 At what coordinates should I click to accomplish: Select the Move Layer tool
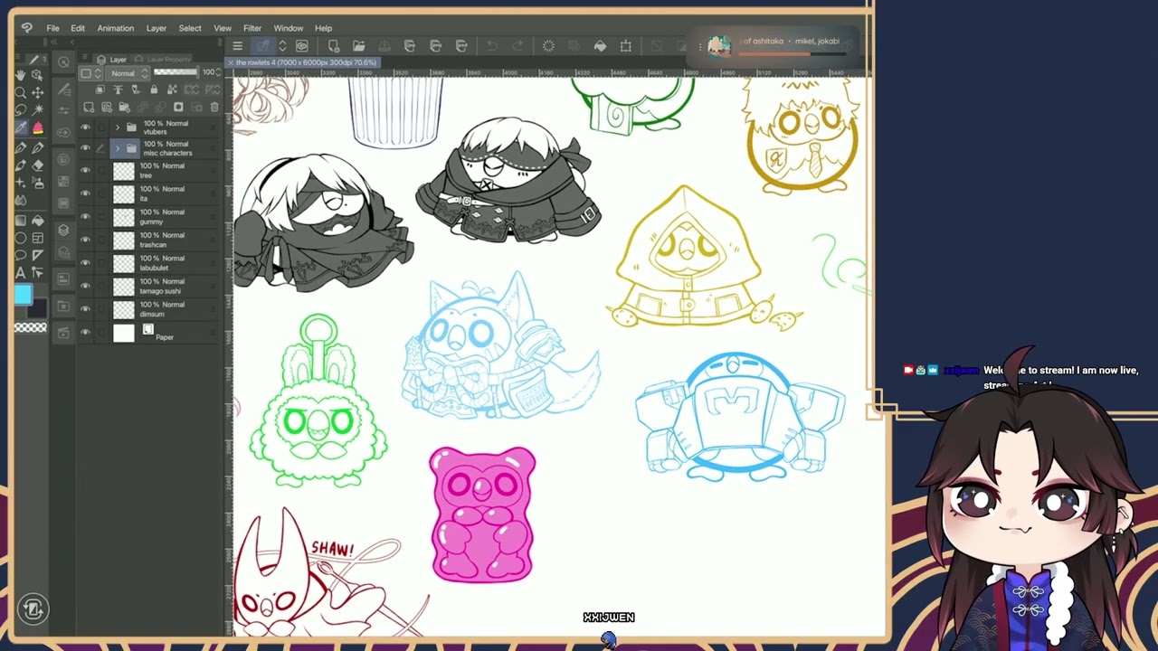(37, 93)
